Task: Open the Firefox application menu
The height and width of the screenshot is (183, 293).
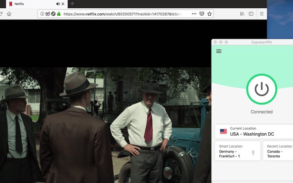Action: 262,14
